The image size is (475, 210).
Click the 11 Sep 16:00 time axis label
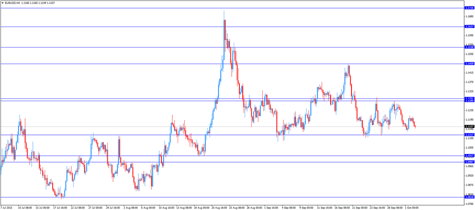pos(325,208)
